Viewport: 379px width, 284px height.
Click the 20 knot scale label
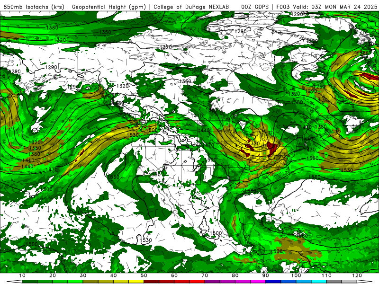tap(53, 275)
